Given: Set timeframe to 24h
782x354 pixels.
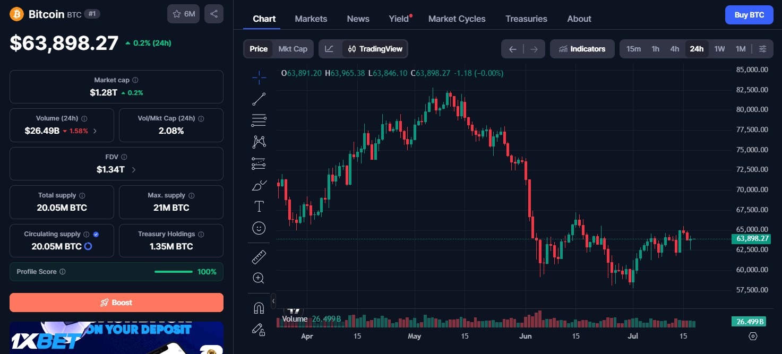Looking at the screenshot, I should click(697, 49).
